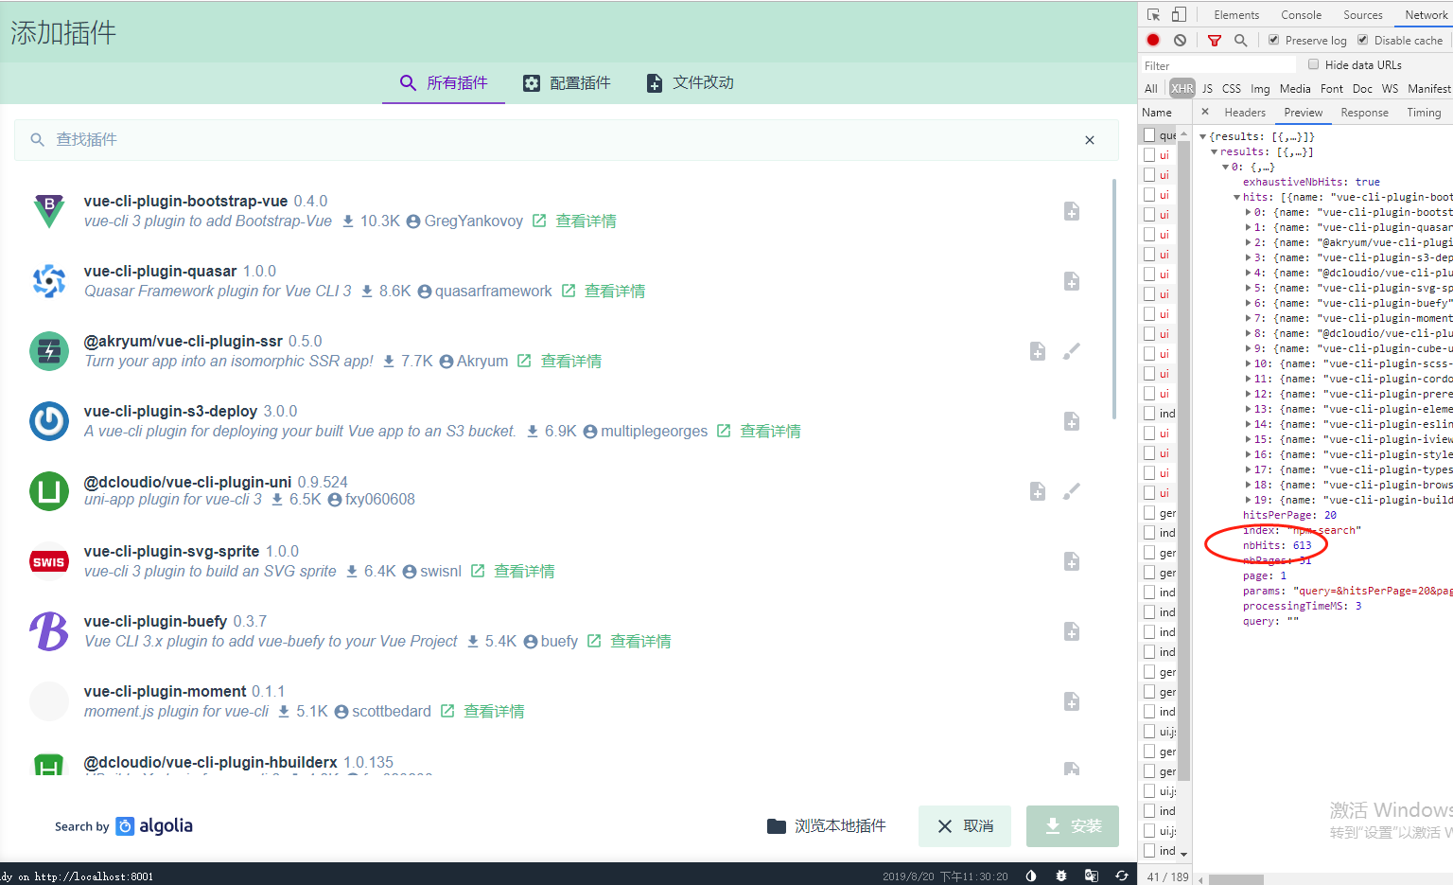Clear the plugin search field with X
This screenshot has width=1453, height=885.
pos(1090,140)
